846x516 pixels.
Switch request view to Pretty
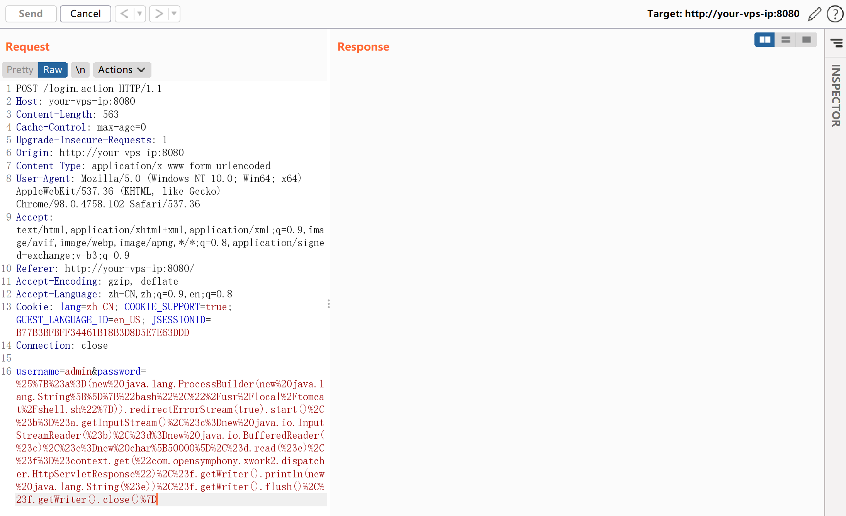tap(20, 70)
